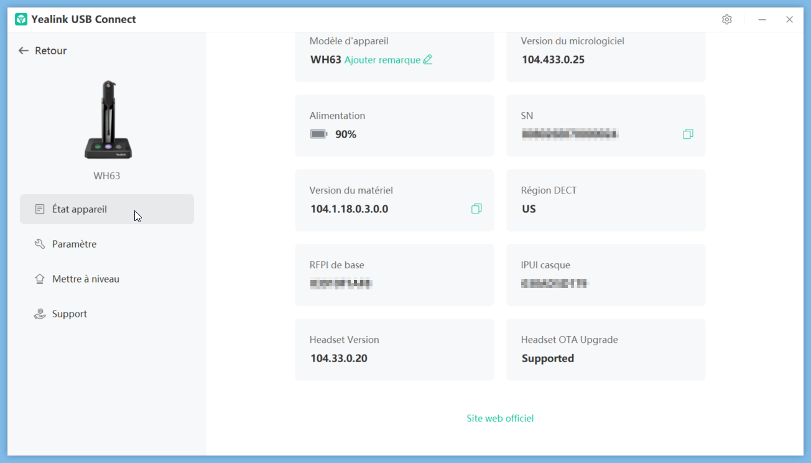The height and width of the screenshot is (463, 811).
Task: Click firmware version 104.433.0.25
Action: point(553,60)
